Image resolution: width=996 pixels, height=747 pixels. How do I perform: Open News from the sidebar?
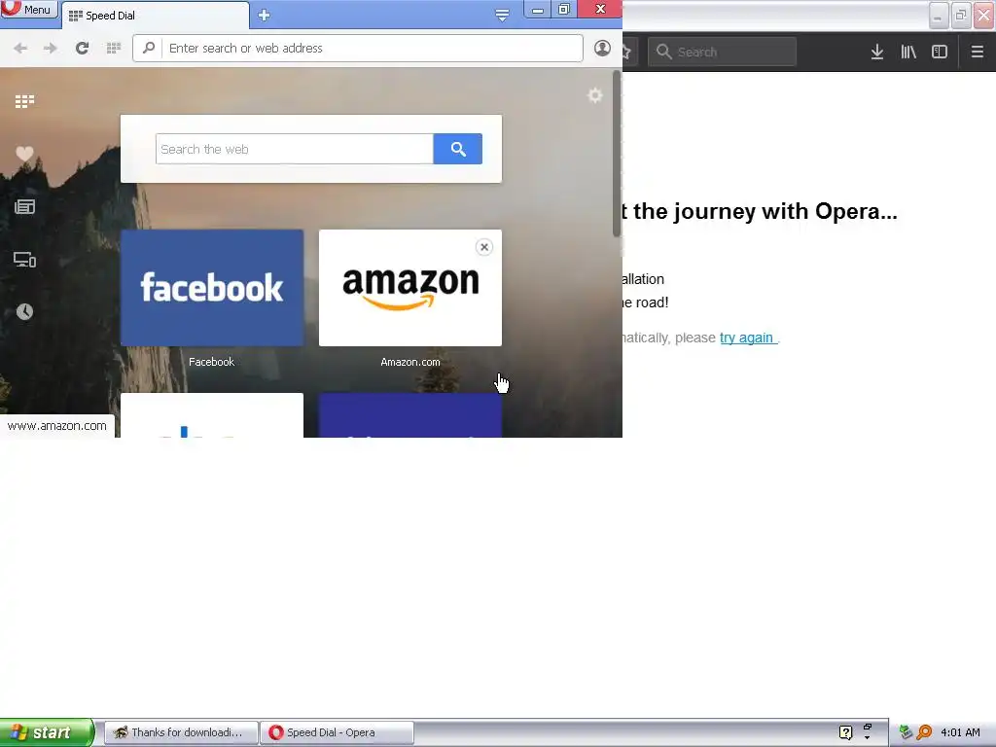(x=24, y=206)
